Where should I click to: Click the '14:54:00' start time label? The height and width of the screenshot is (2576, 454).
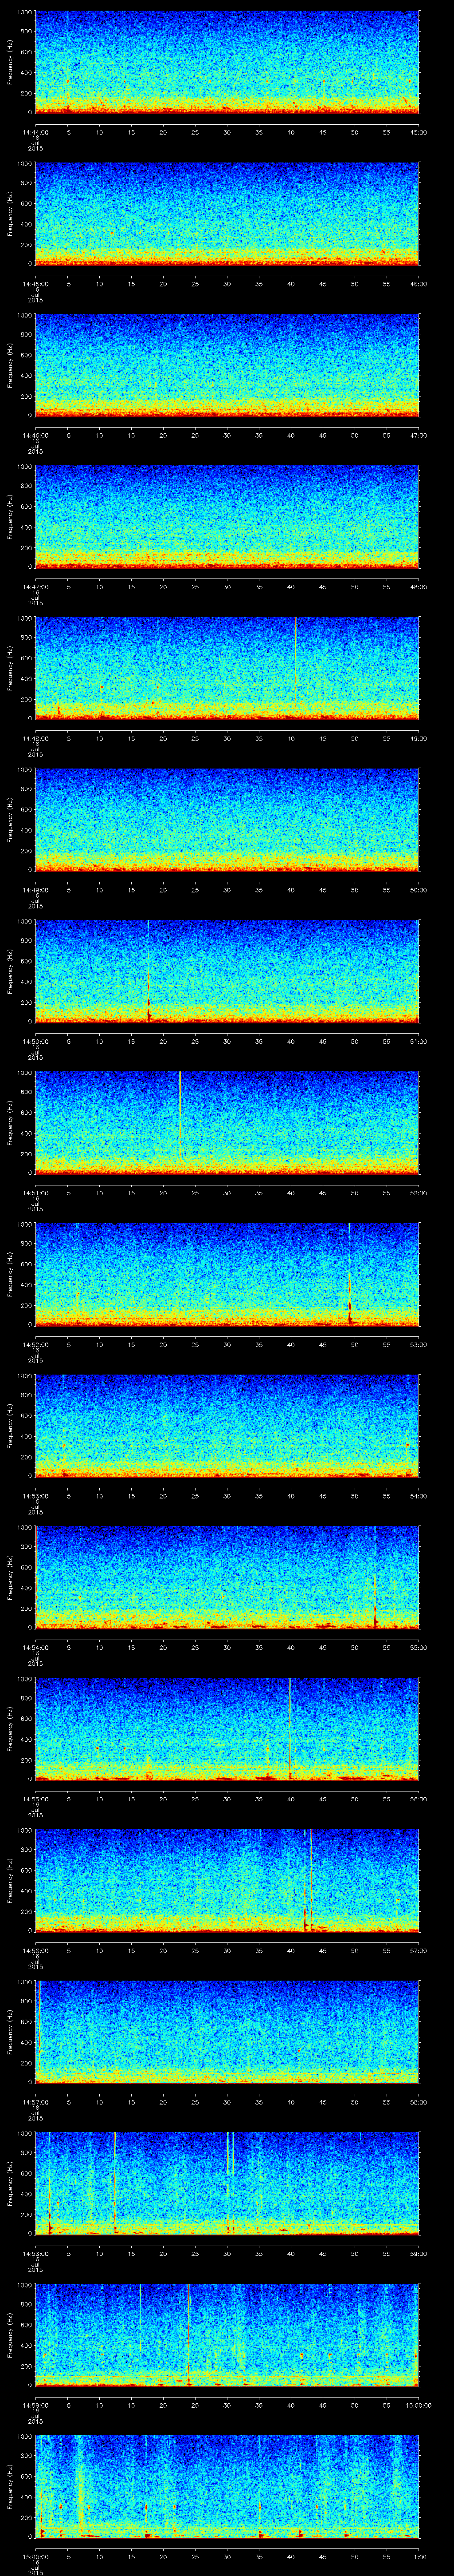35,1647
